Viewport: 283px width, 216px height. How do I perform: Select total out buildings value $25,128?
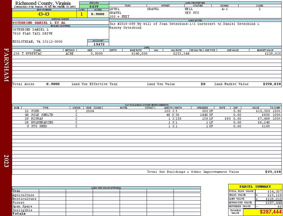(273, 172)
